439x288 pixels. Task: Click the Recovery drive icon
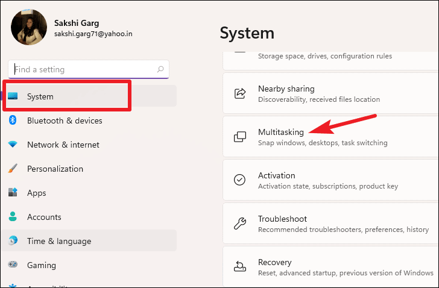coord(240,266)
